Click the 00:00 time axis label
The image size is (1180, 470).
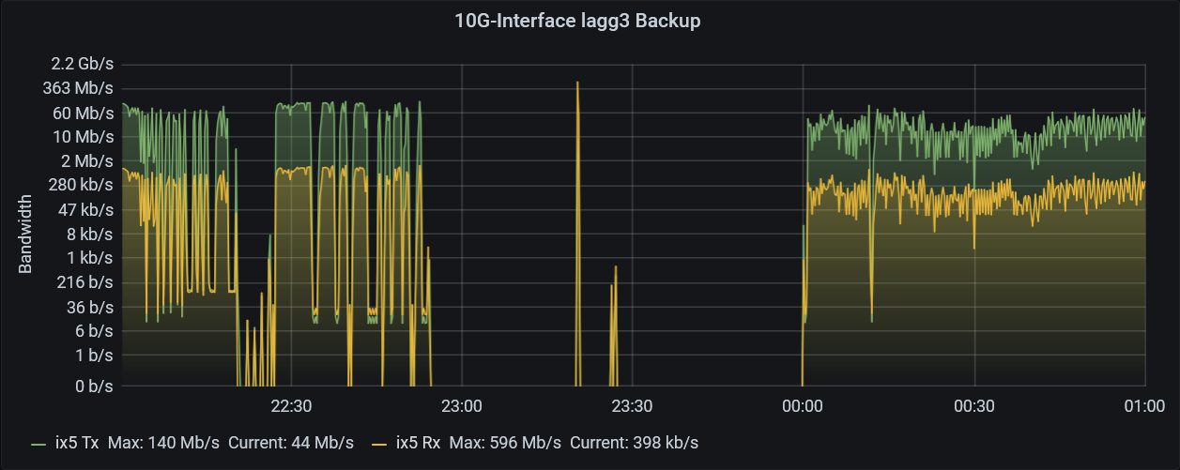point(803,405)
